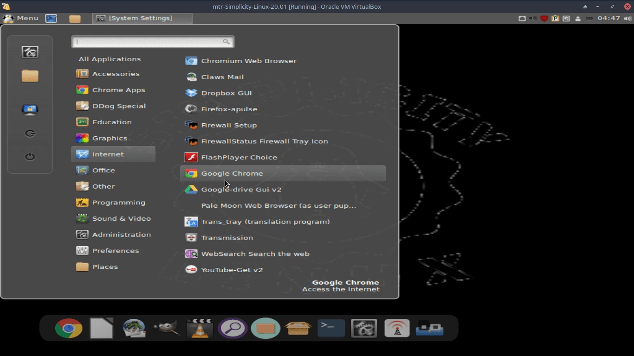Open the Graphics category

(x=110, y=138)
